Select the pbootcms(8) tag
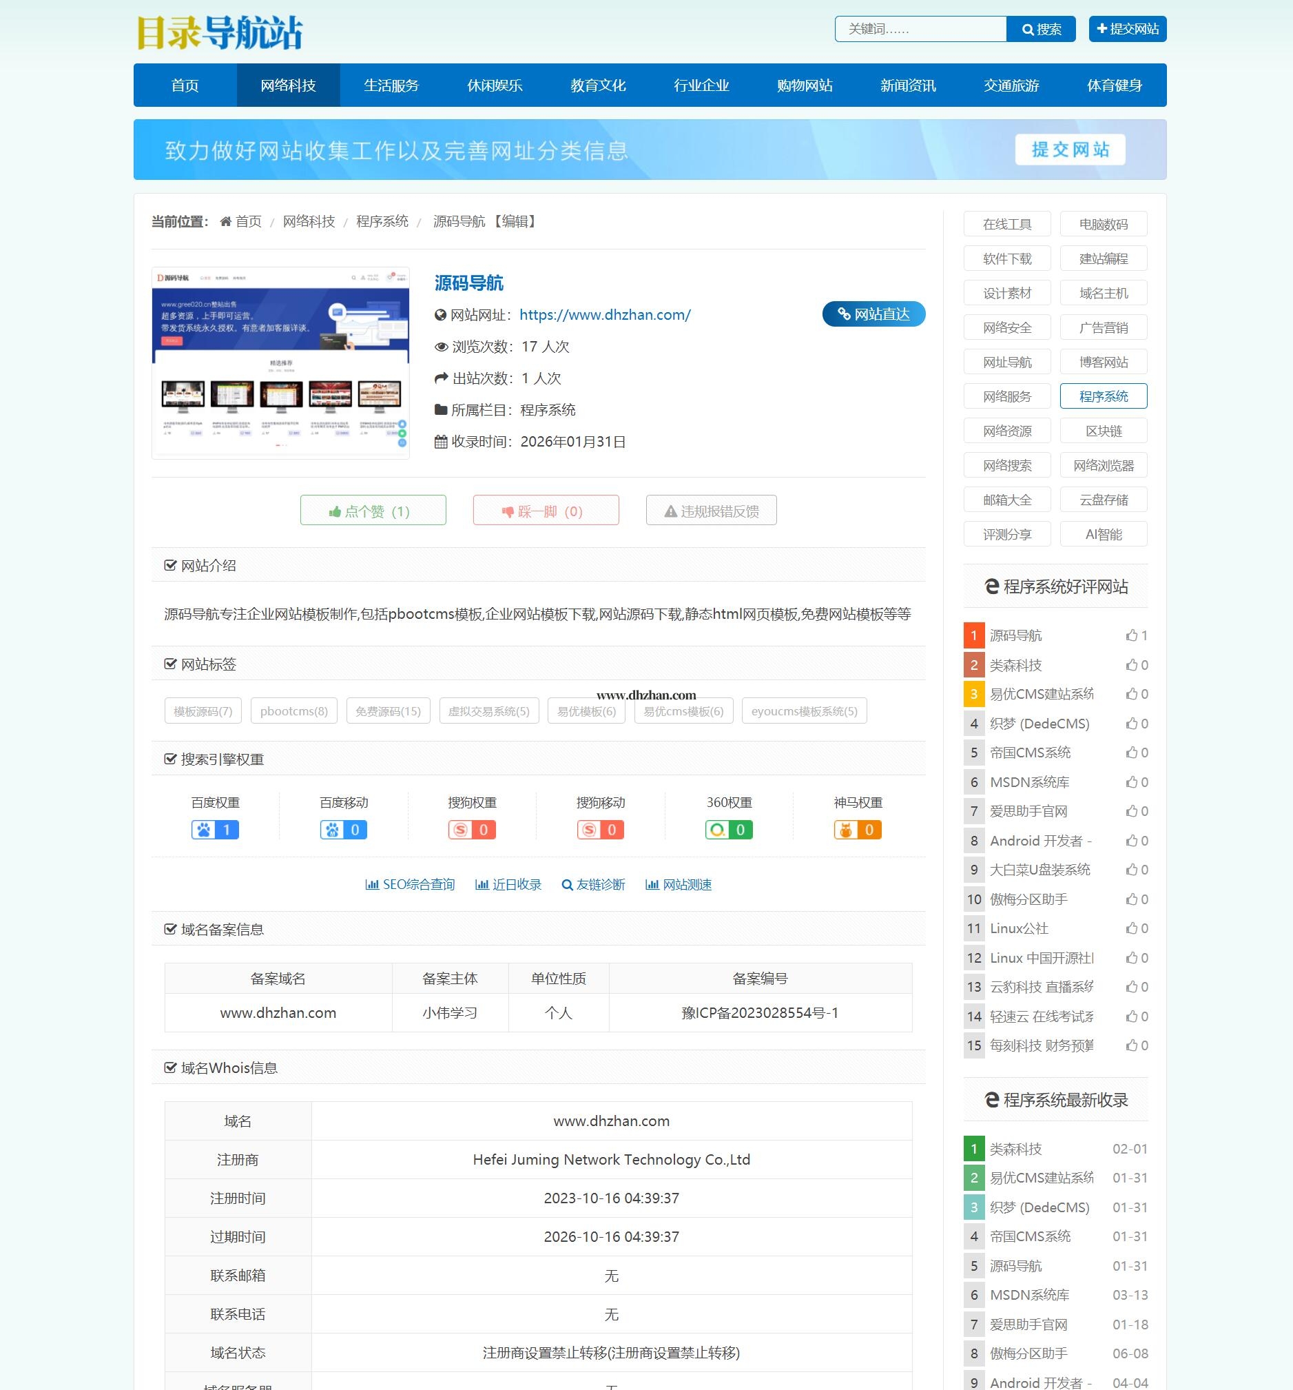Viewport: 1293px width, 1390px height. pyautogui.click(x=293, y=711)
